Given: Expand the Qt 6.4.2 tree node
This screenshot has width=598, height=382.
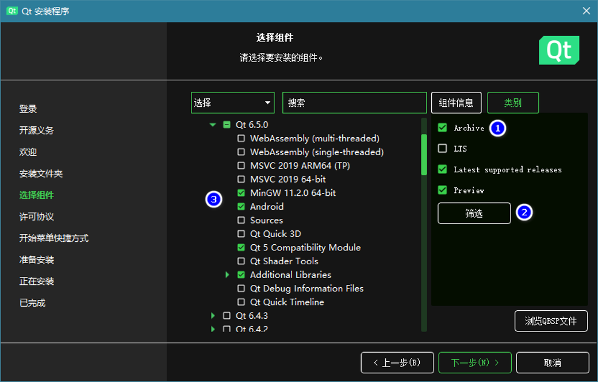Looking at the screenshot, I should (x=213, y=329).
